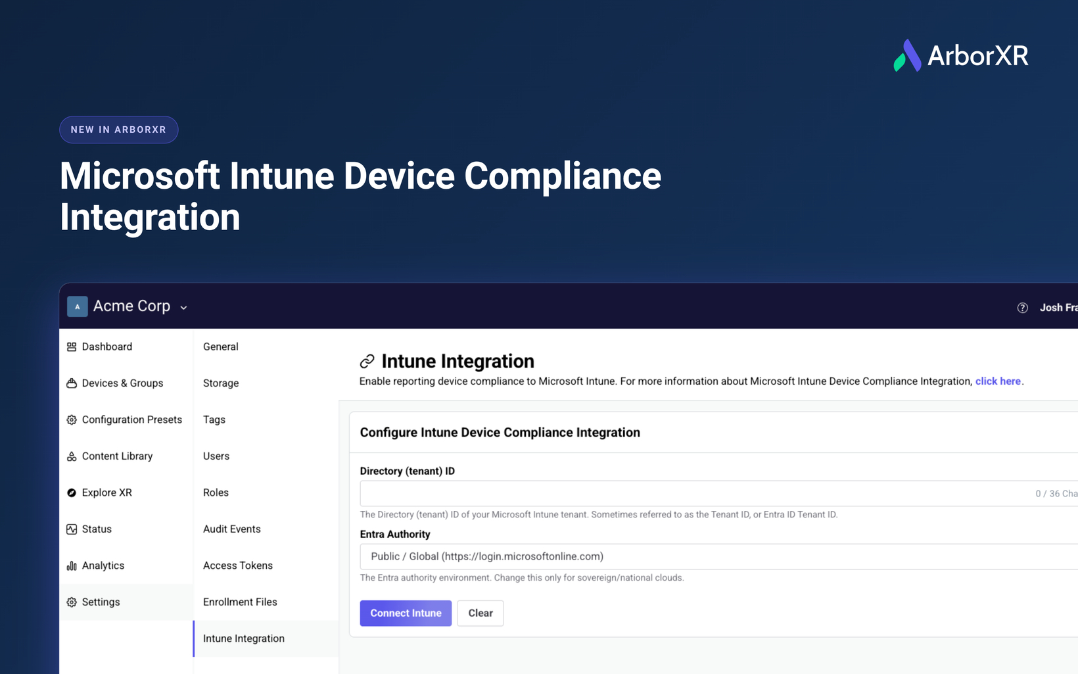Viewport: 1078px width, 674px height.
Task: Navigate to Content Library
Action: 126,456
